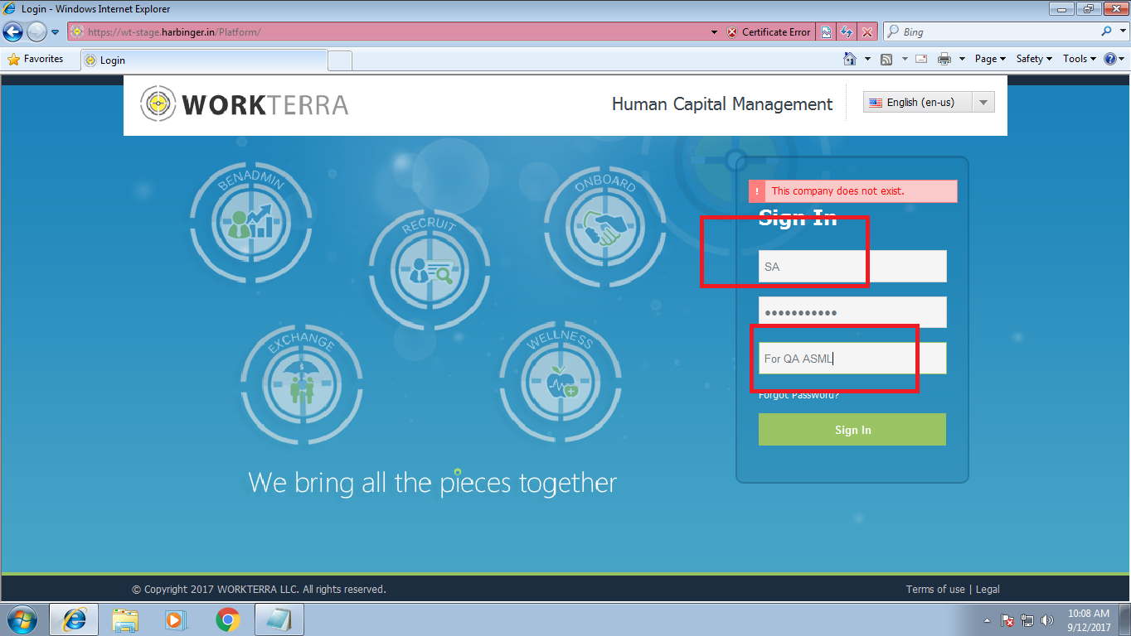Stop loading the page

[x=867, y=31]
